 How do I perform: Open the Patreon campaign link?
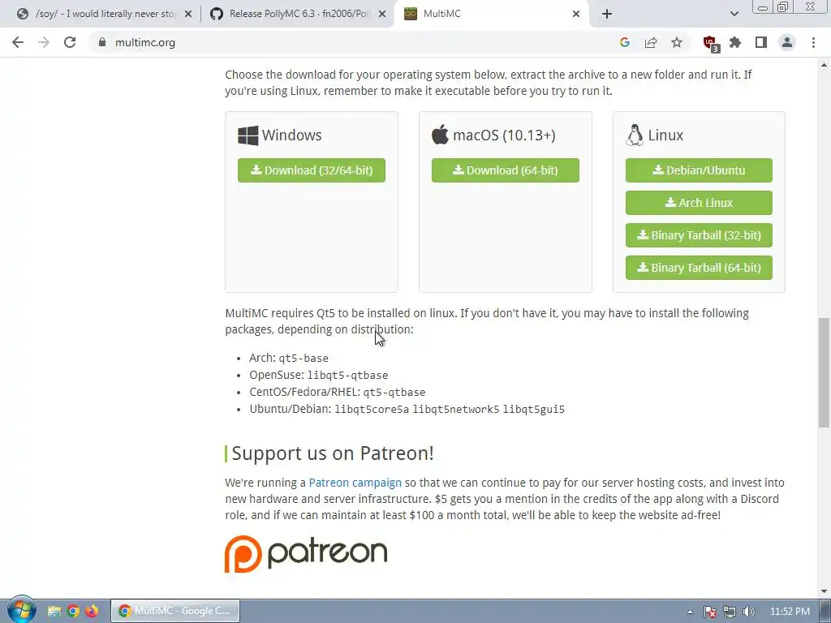[x=355, y=483]
